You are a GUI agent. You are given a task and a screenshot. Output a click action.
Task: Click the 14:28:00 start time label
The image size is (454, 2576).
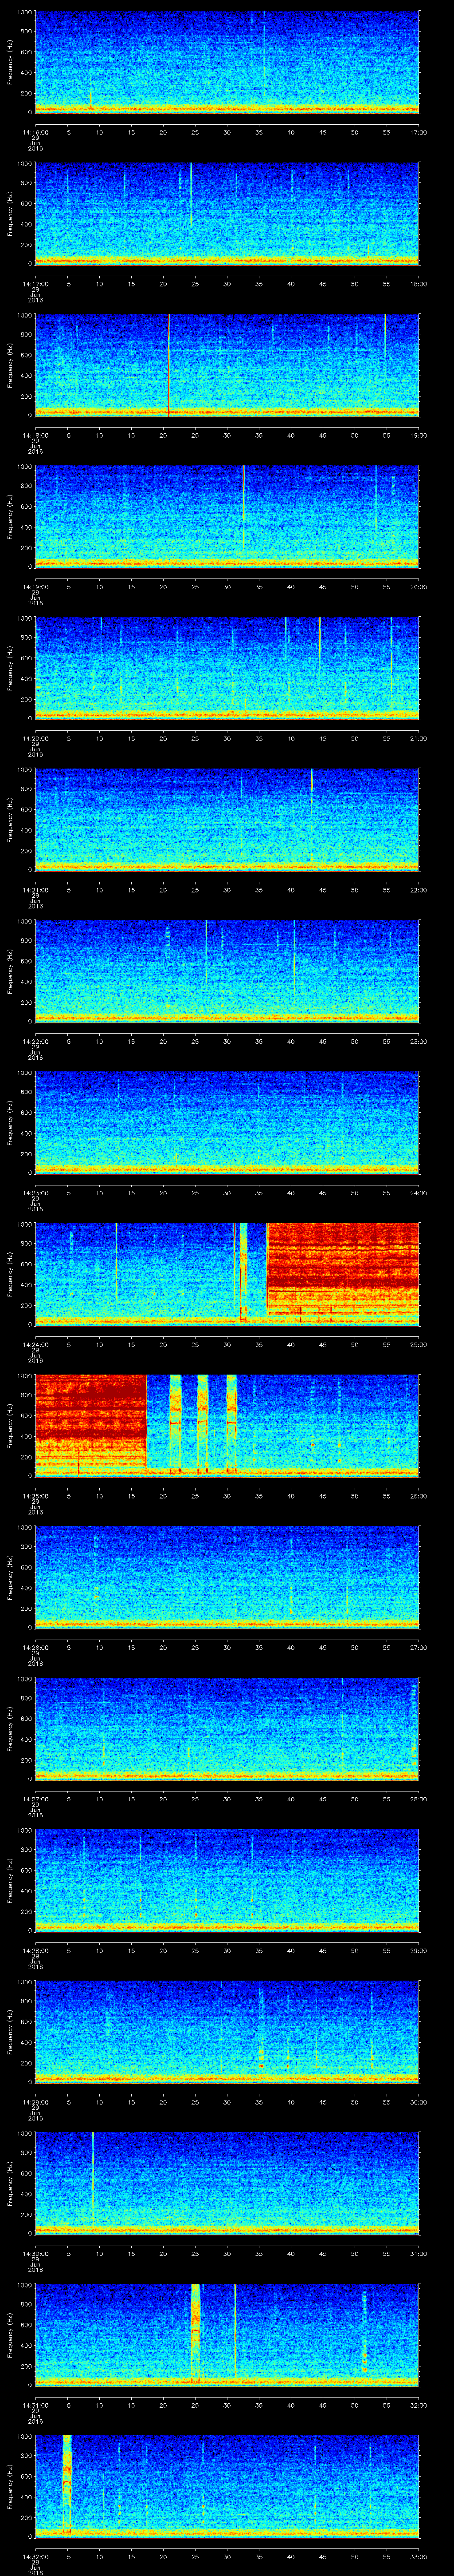(x=35, y=1950)
